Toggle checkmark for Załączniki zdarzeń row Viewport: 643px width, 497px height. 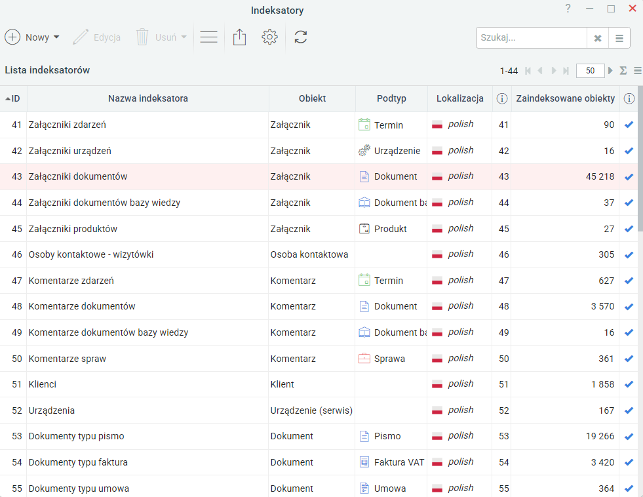[629, 125]
